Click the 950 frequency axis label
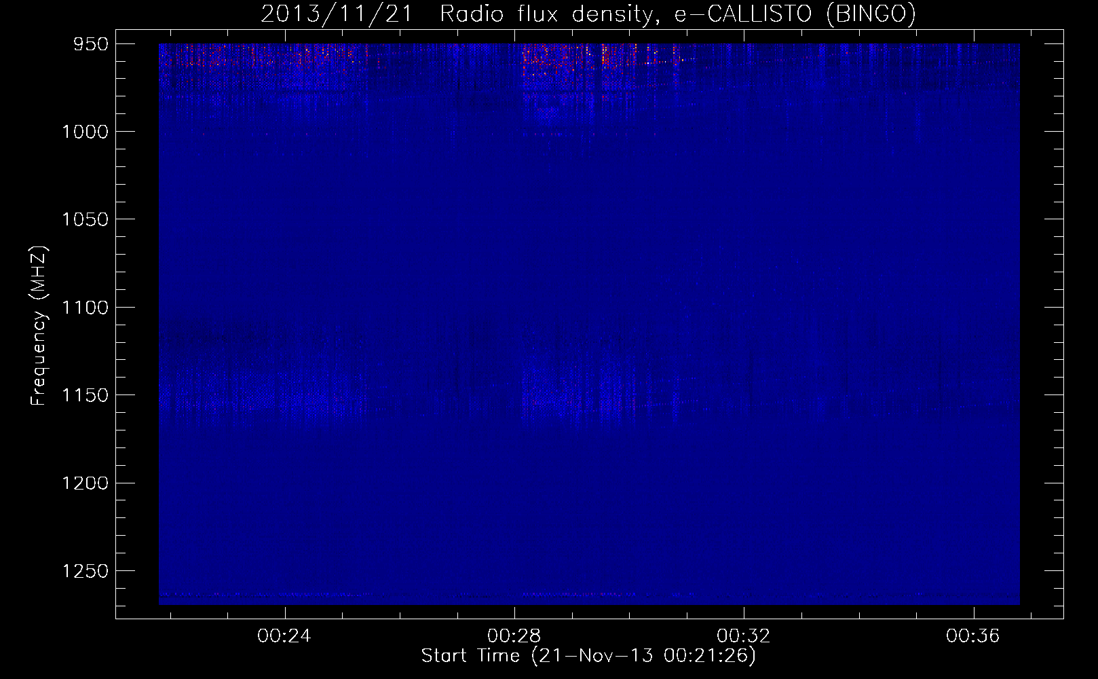The image size is (1098, 679). [91, 44]
